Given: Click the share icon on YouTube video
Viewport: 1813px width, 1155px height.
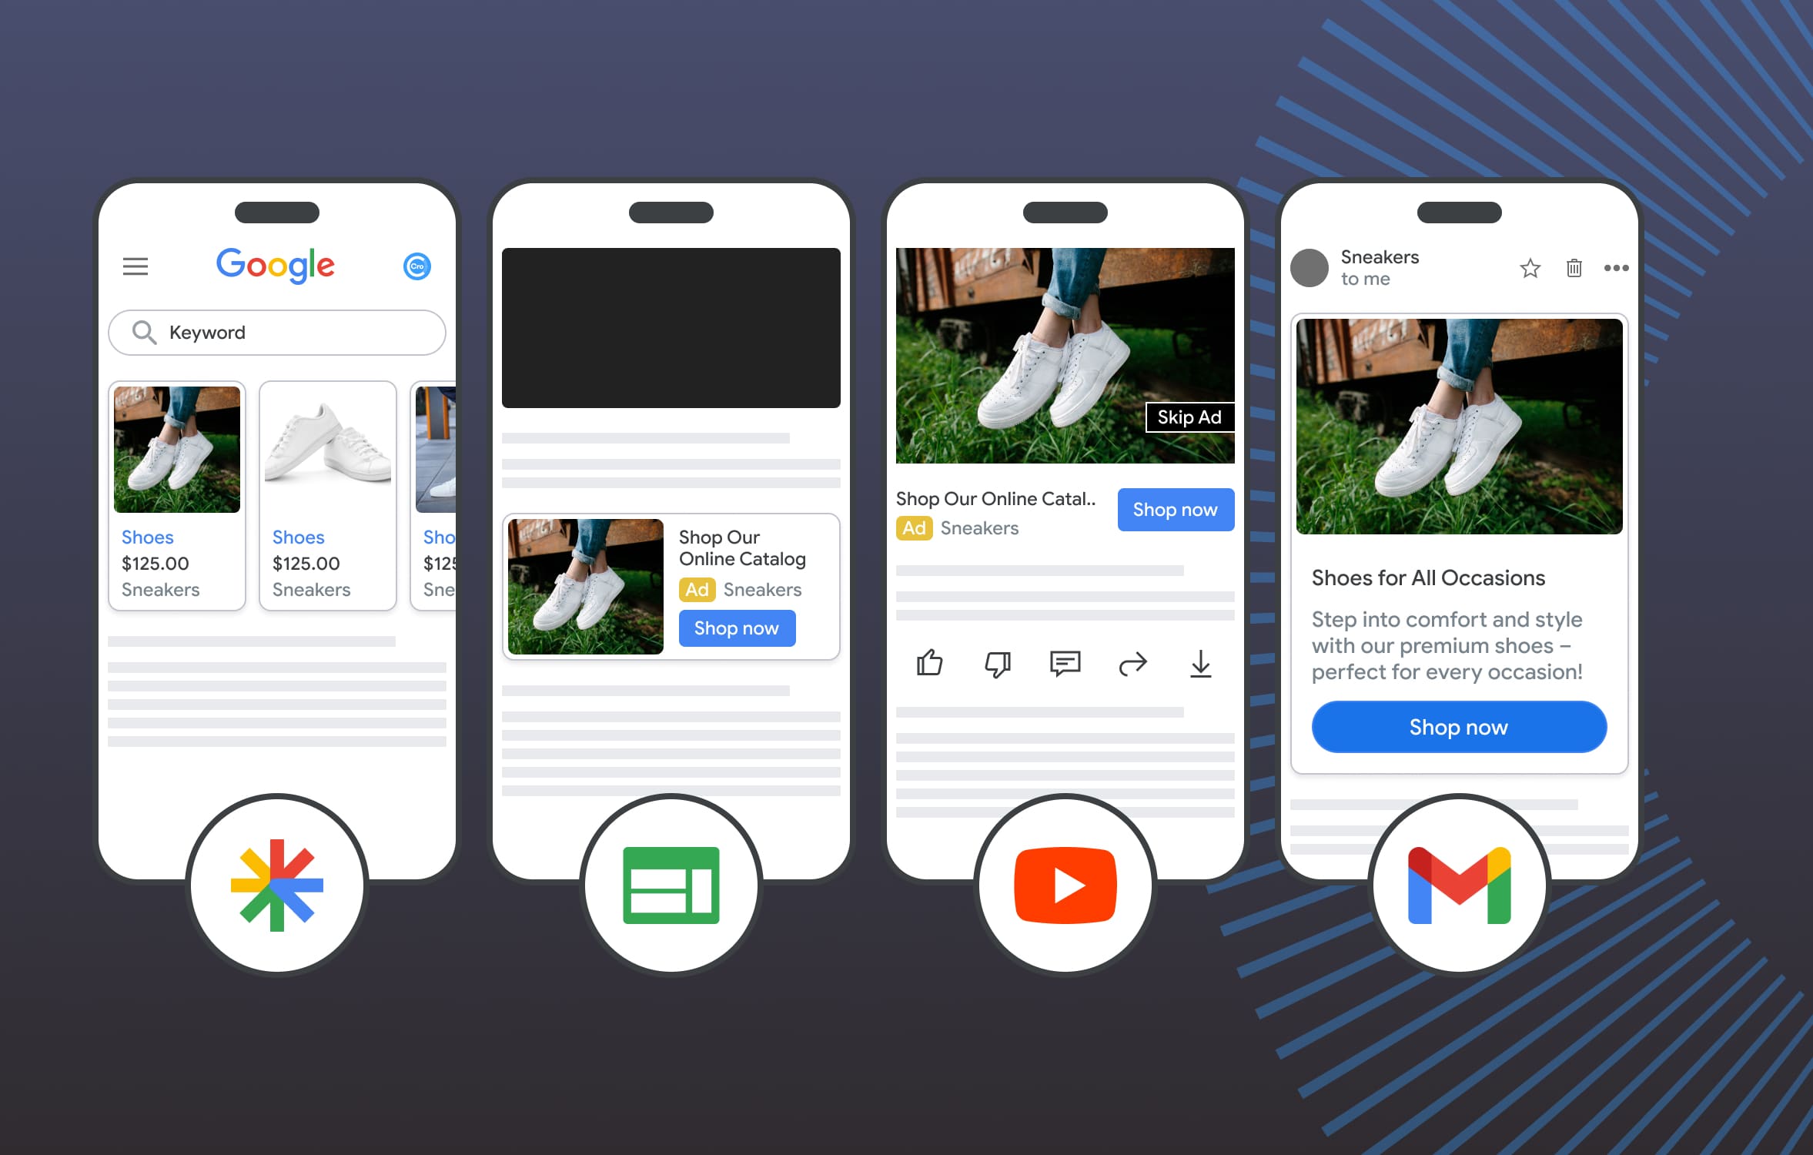Looking at the screenshot, I should (x=1129, y=661).
